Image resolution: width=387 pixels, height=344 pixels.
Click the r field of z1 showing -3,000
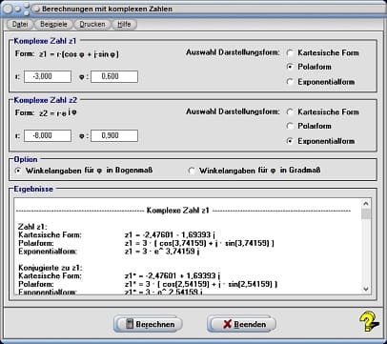click(x=48, y=76)
